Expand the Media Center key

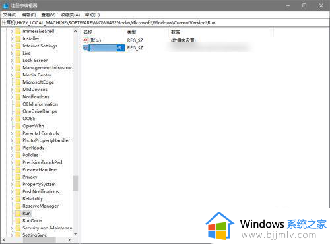[12, 75]
